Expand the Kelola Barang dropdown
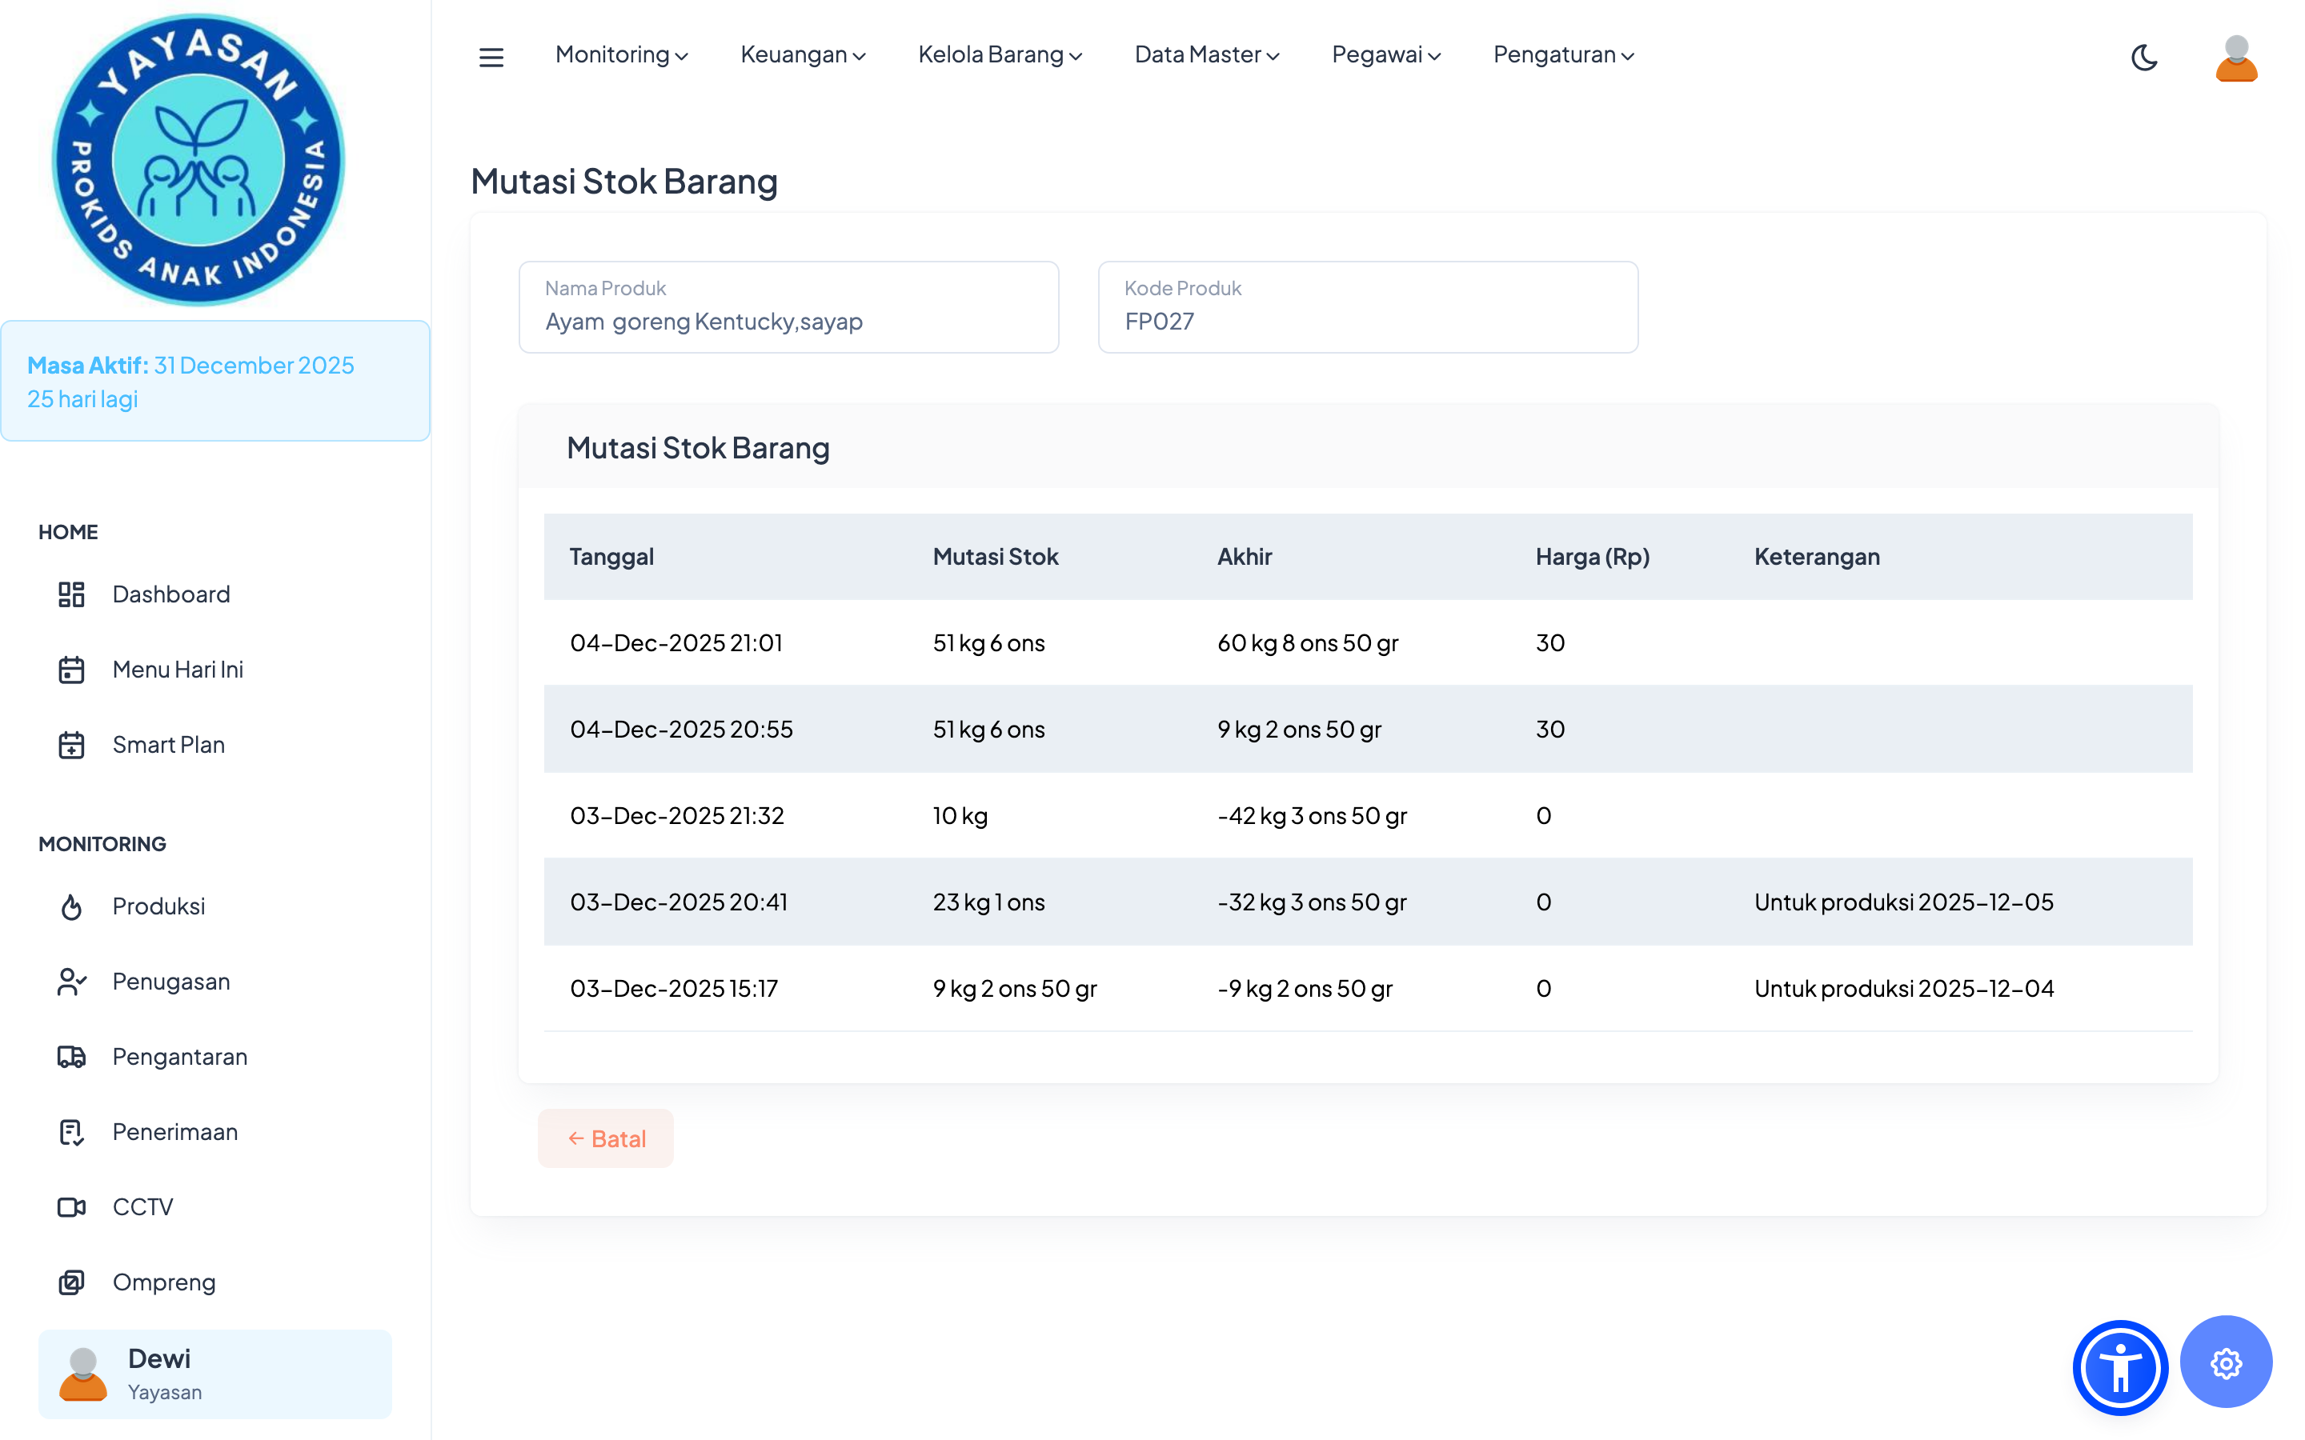This screenshot has height=1440, width=2305. coord(999,55)
